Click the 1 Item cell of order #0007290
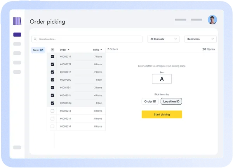Viewport: 233px width, 168px height. (x=99, y=80)
